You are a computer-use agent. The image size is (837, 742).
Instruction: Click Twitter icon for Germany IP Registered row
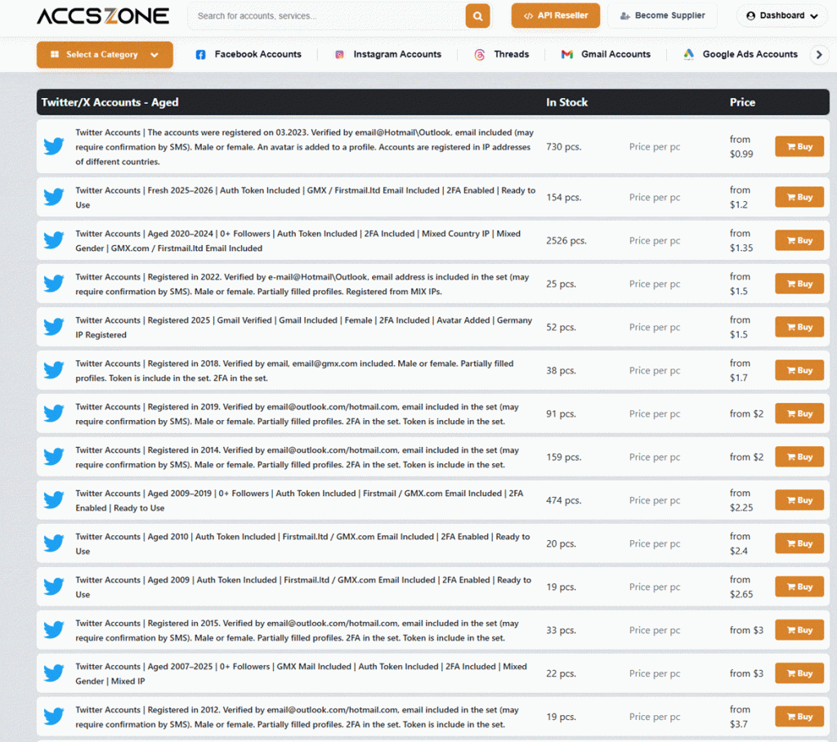click(x=54, y=327)
